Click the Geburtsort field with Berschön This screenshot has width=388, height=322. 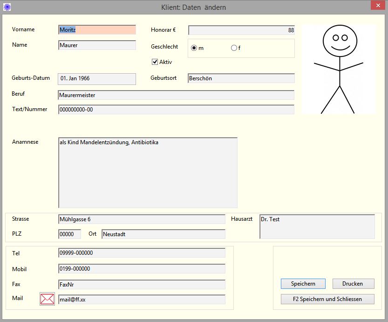click(x=241, y=78)
